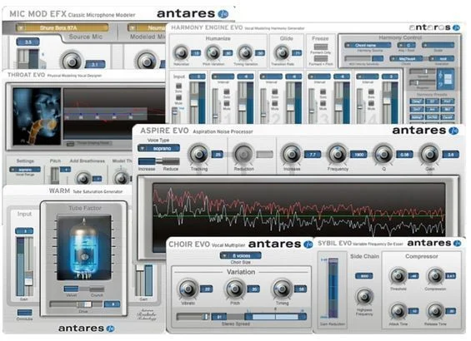Click the Glide knob in Harmony Engine
The width and height of the screenshot is (471, 341).
(x=282, y=52)
